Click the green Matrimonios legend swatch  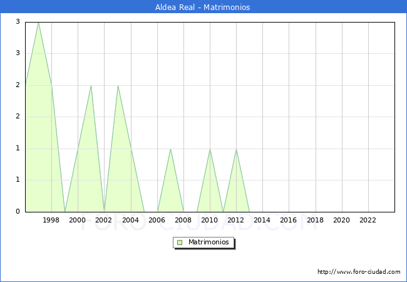[x=180, y=242]
